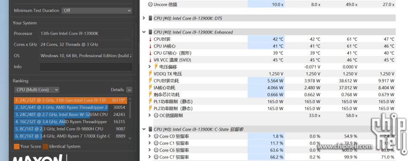
Task: Click the Core C0 驻留率 circle icon
Action: (156, 136)
